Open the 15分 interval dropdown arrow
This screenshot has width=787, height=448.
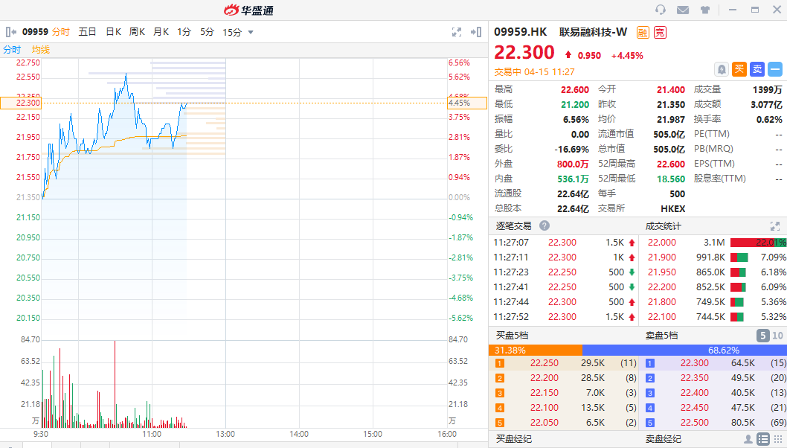(251, 32)
